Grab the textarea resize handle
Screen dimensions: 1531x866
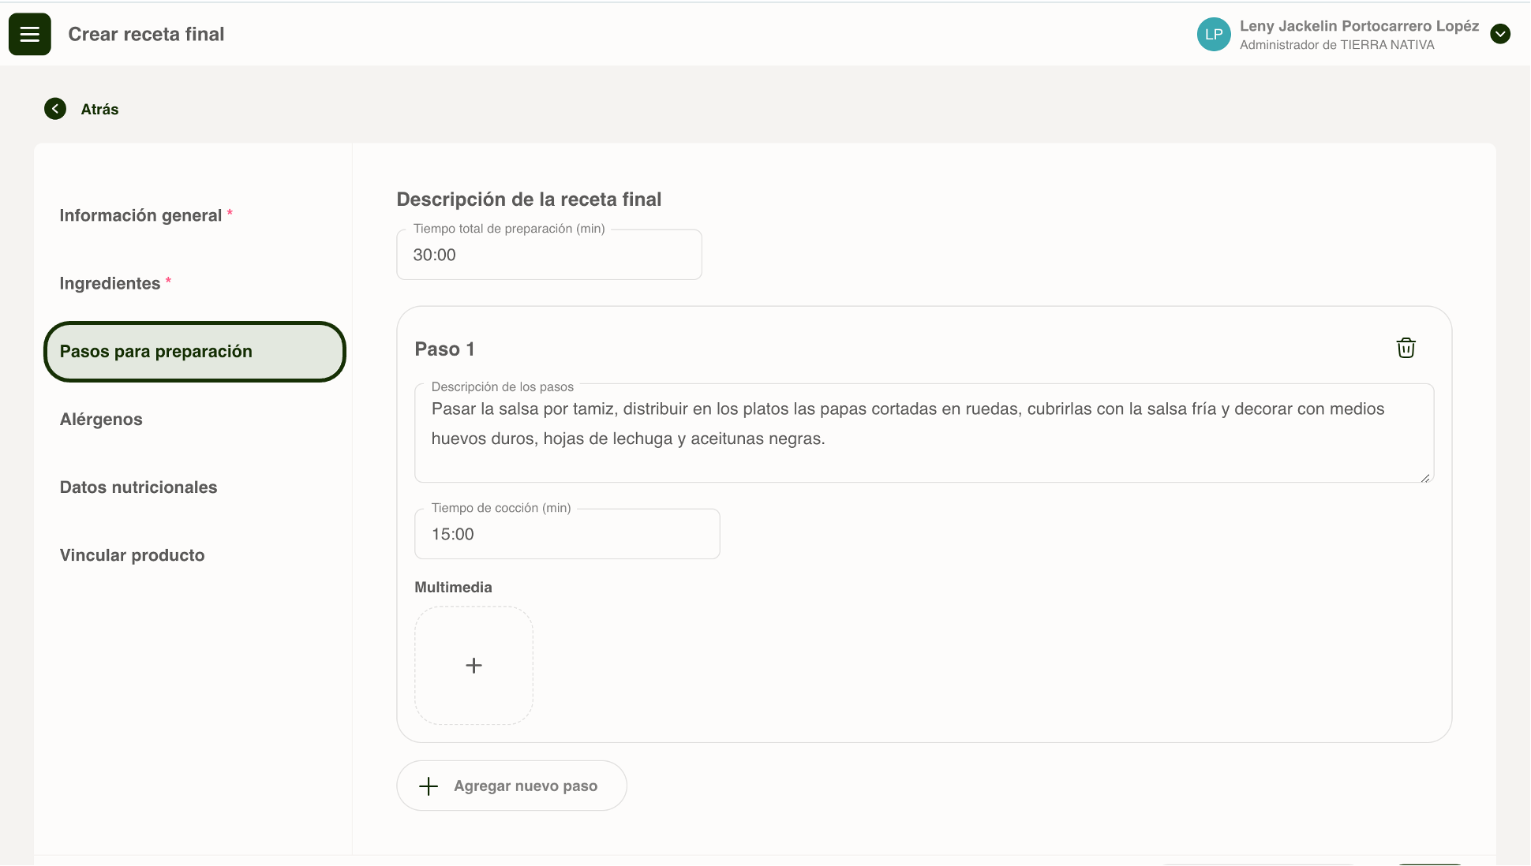point(1425,478)
